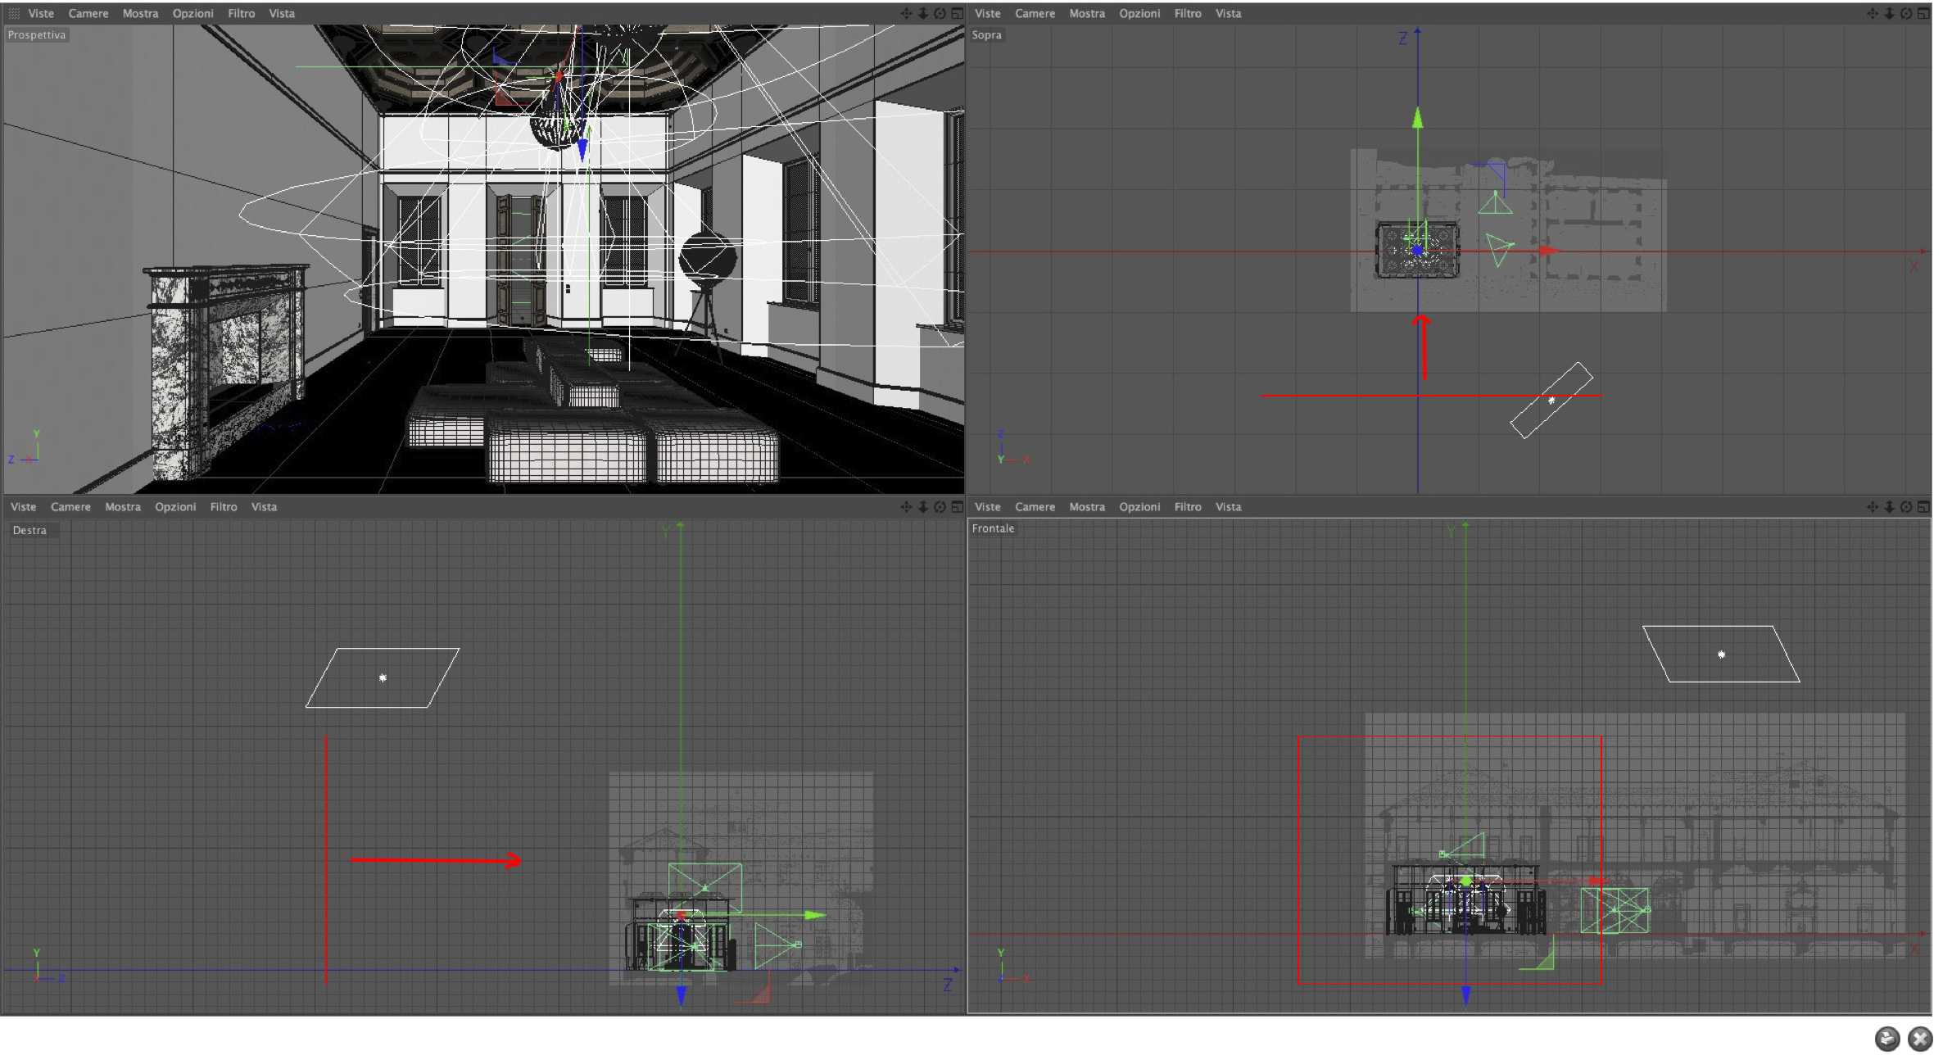Toggle maximize icon of Destra viewport
Viewport: 1943px width, 1060px height.
pyautogui.click(x=957, y=507)
